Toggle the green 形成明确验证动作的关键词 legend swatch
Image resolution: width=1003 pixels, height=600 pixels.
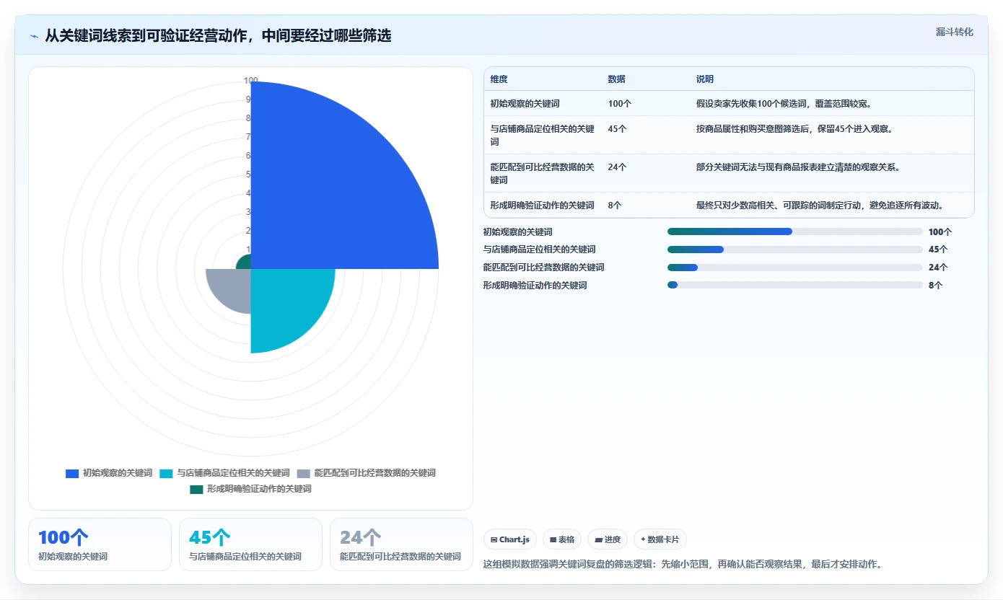pyautogui.click(x=196, y=490)
